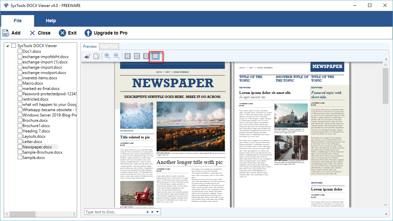The image size is (393, 221).
Task: Click preview scroll down arrow
Action: point(385,205)
